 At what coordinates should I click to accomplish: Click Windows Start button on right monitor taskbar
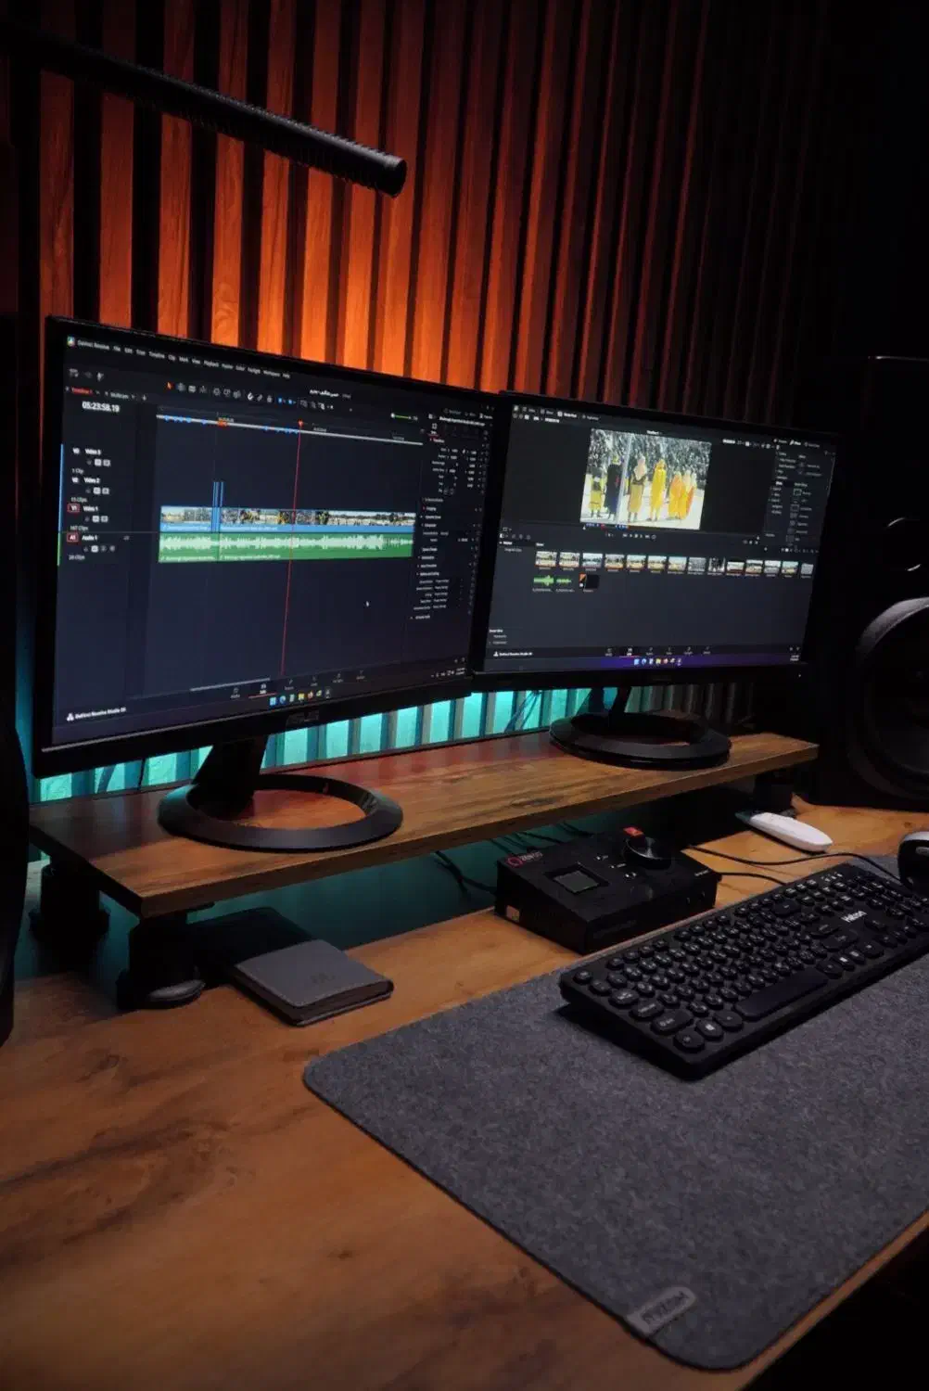pos(636,662)
